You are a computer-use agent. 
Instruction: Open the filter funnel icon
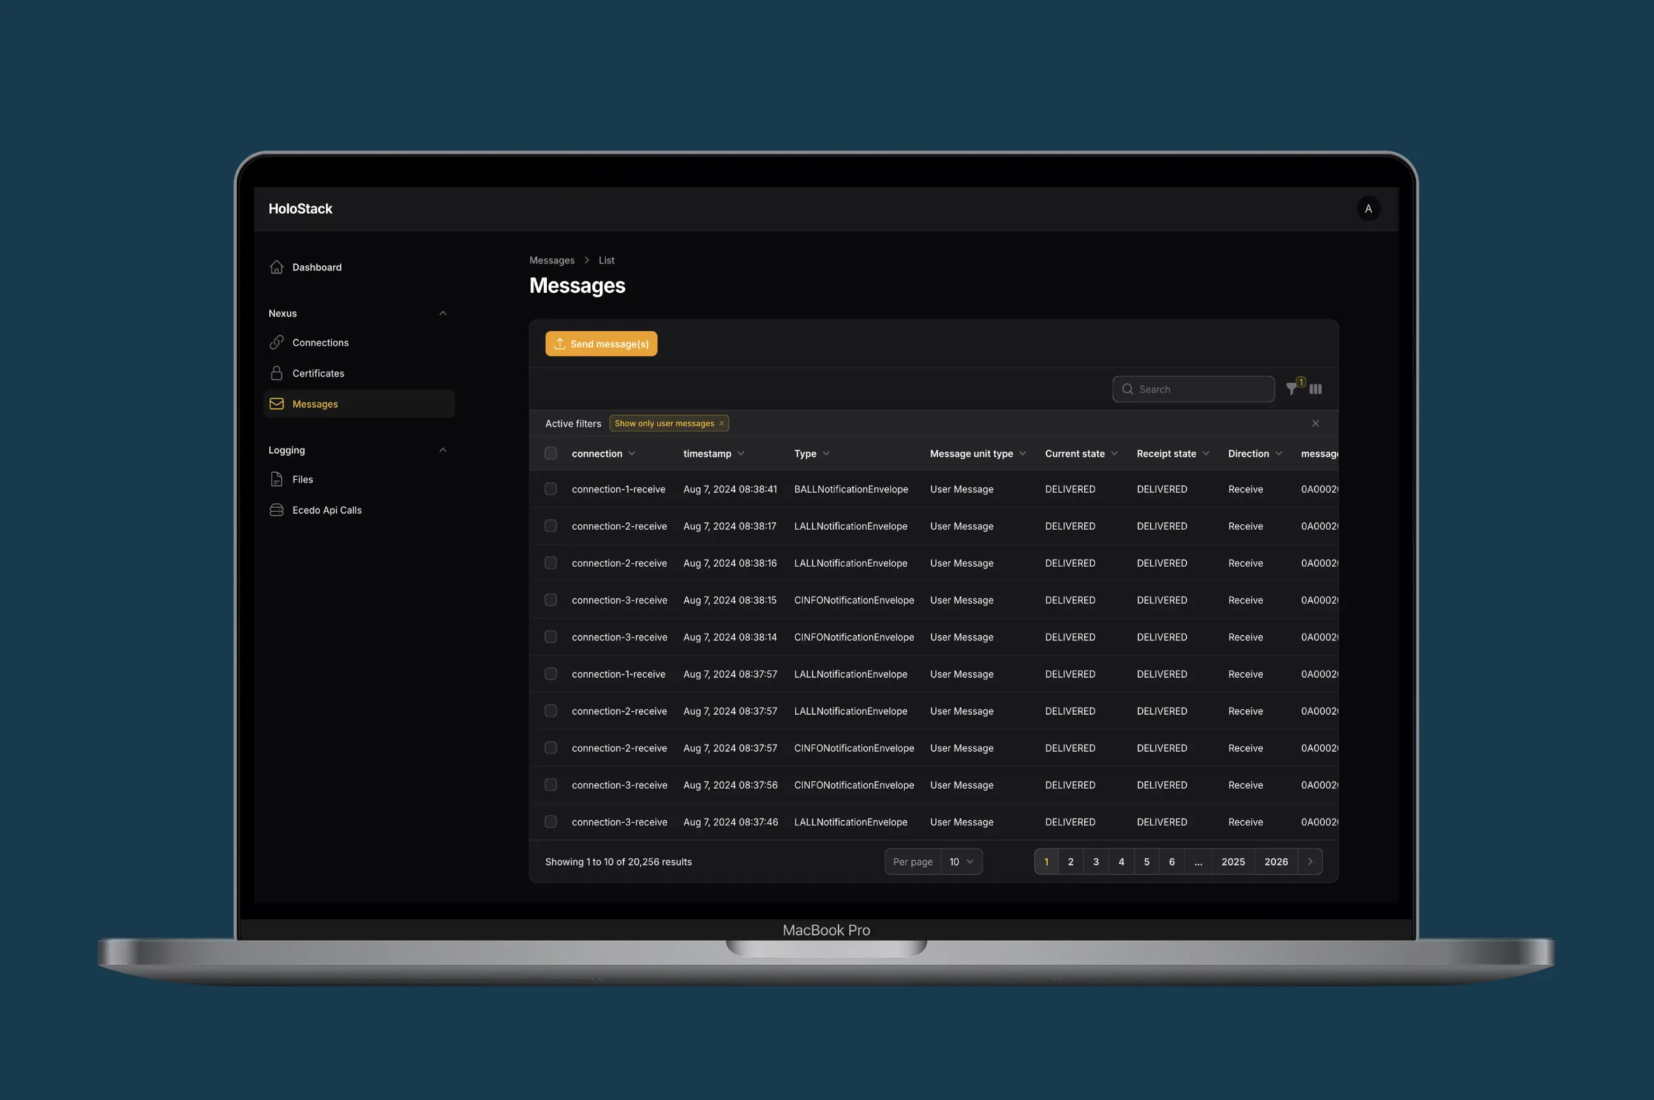point(1292,389)
